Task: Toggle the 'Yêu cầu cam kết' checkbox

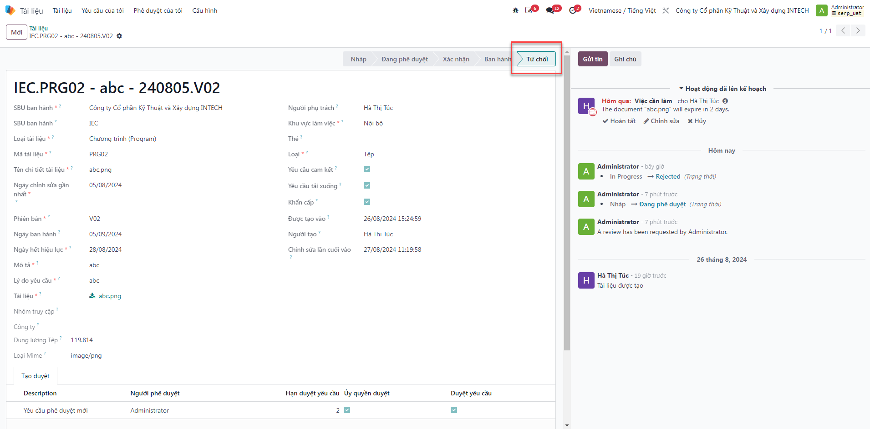Action: click(x=367, y=169)
